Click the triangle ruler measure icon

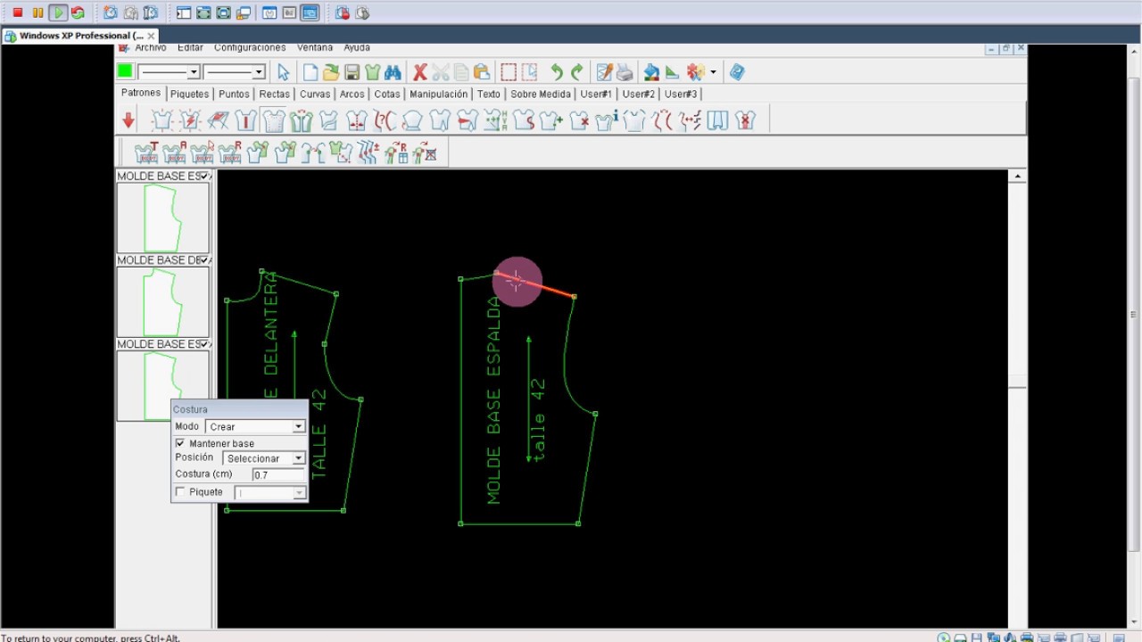[672, 72]
